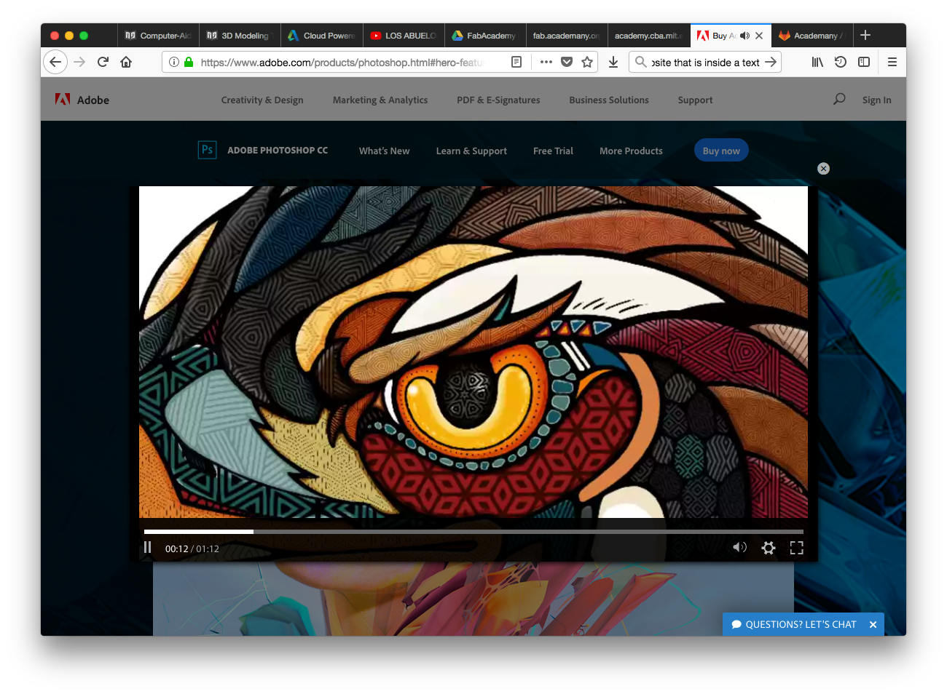This screenshot has height=694, width=947.
Task: Open a new browser tab
Action: [x=865, y=35]
